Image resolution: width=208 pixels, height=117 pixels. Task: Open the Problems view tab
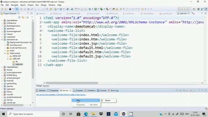pyautogui.click(x=90, y=90)
